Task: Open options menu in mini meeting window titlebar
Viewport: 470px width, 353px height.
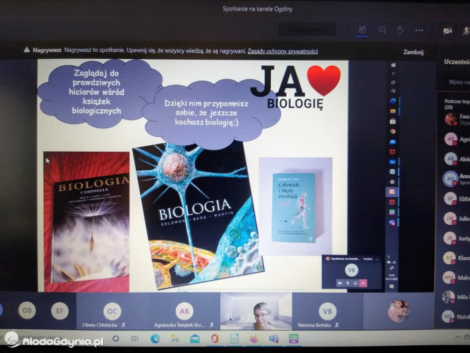Action: click(377, 259)
